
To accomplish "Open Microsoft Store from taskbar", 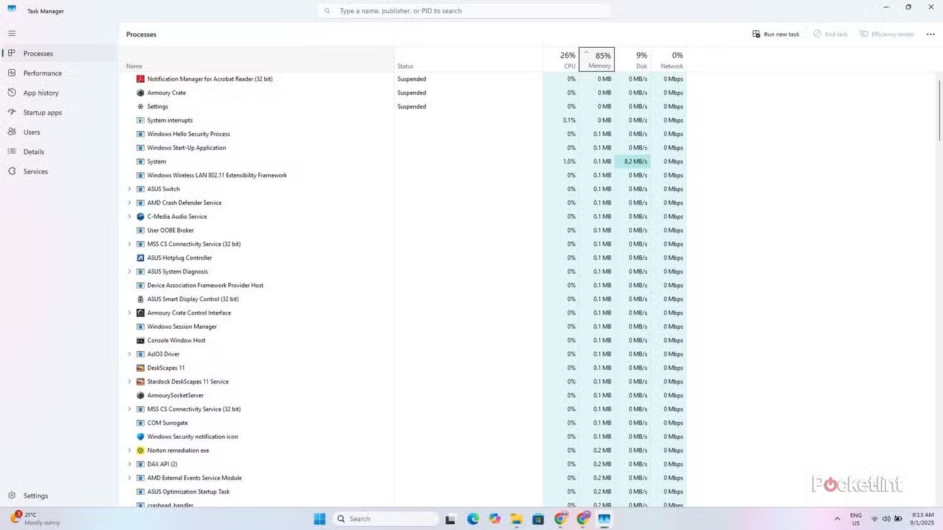I will point(538,519).
